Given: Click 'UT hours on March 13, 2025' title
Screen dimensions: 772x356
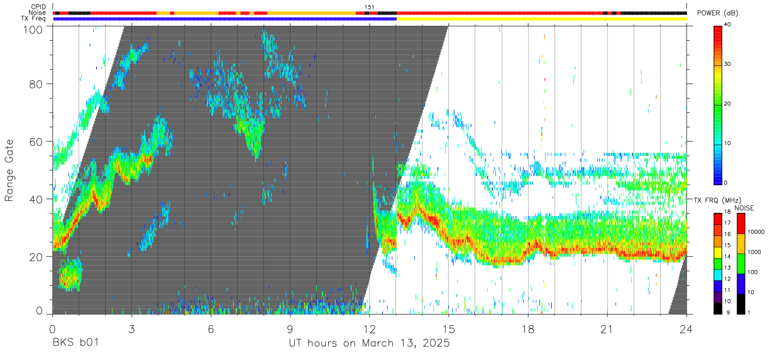Looking at the screenshot, I should [369, 343].
